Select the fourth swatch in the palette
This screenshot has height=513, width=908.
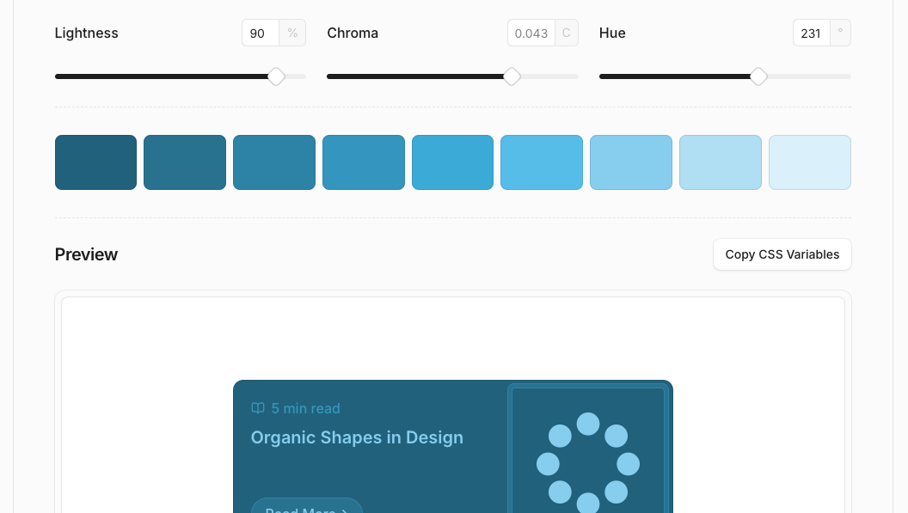(364, 162)
